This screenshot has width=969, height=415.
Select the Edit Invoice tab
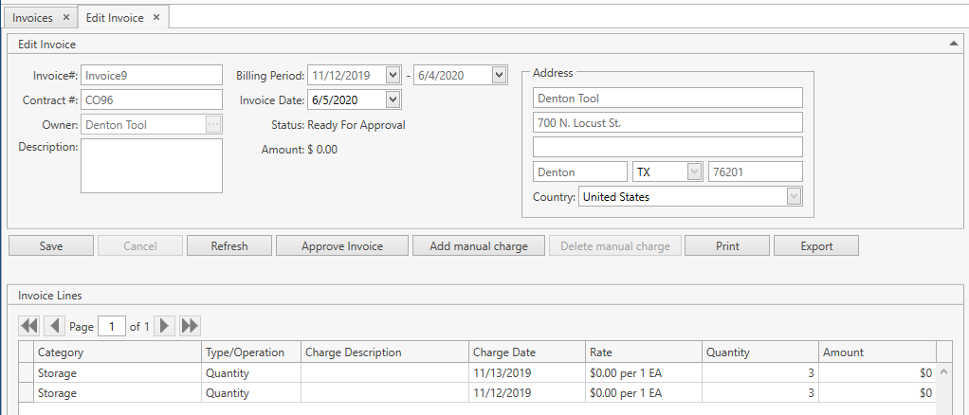point(115,18)
